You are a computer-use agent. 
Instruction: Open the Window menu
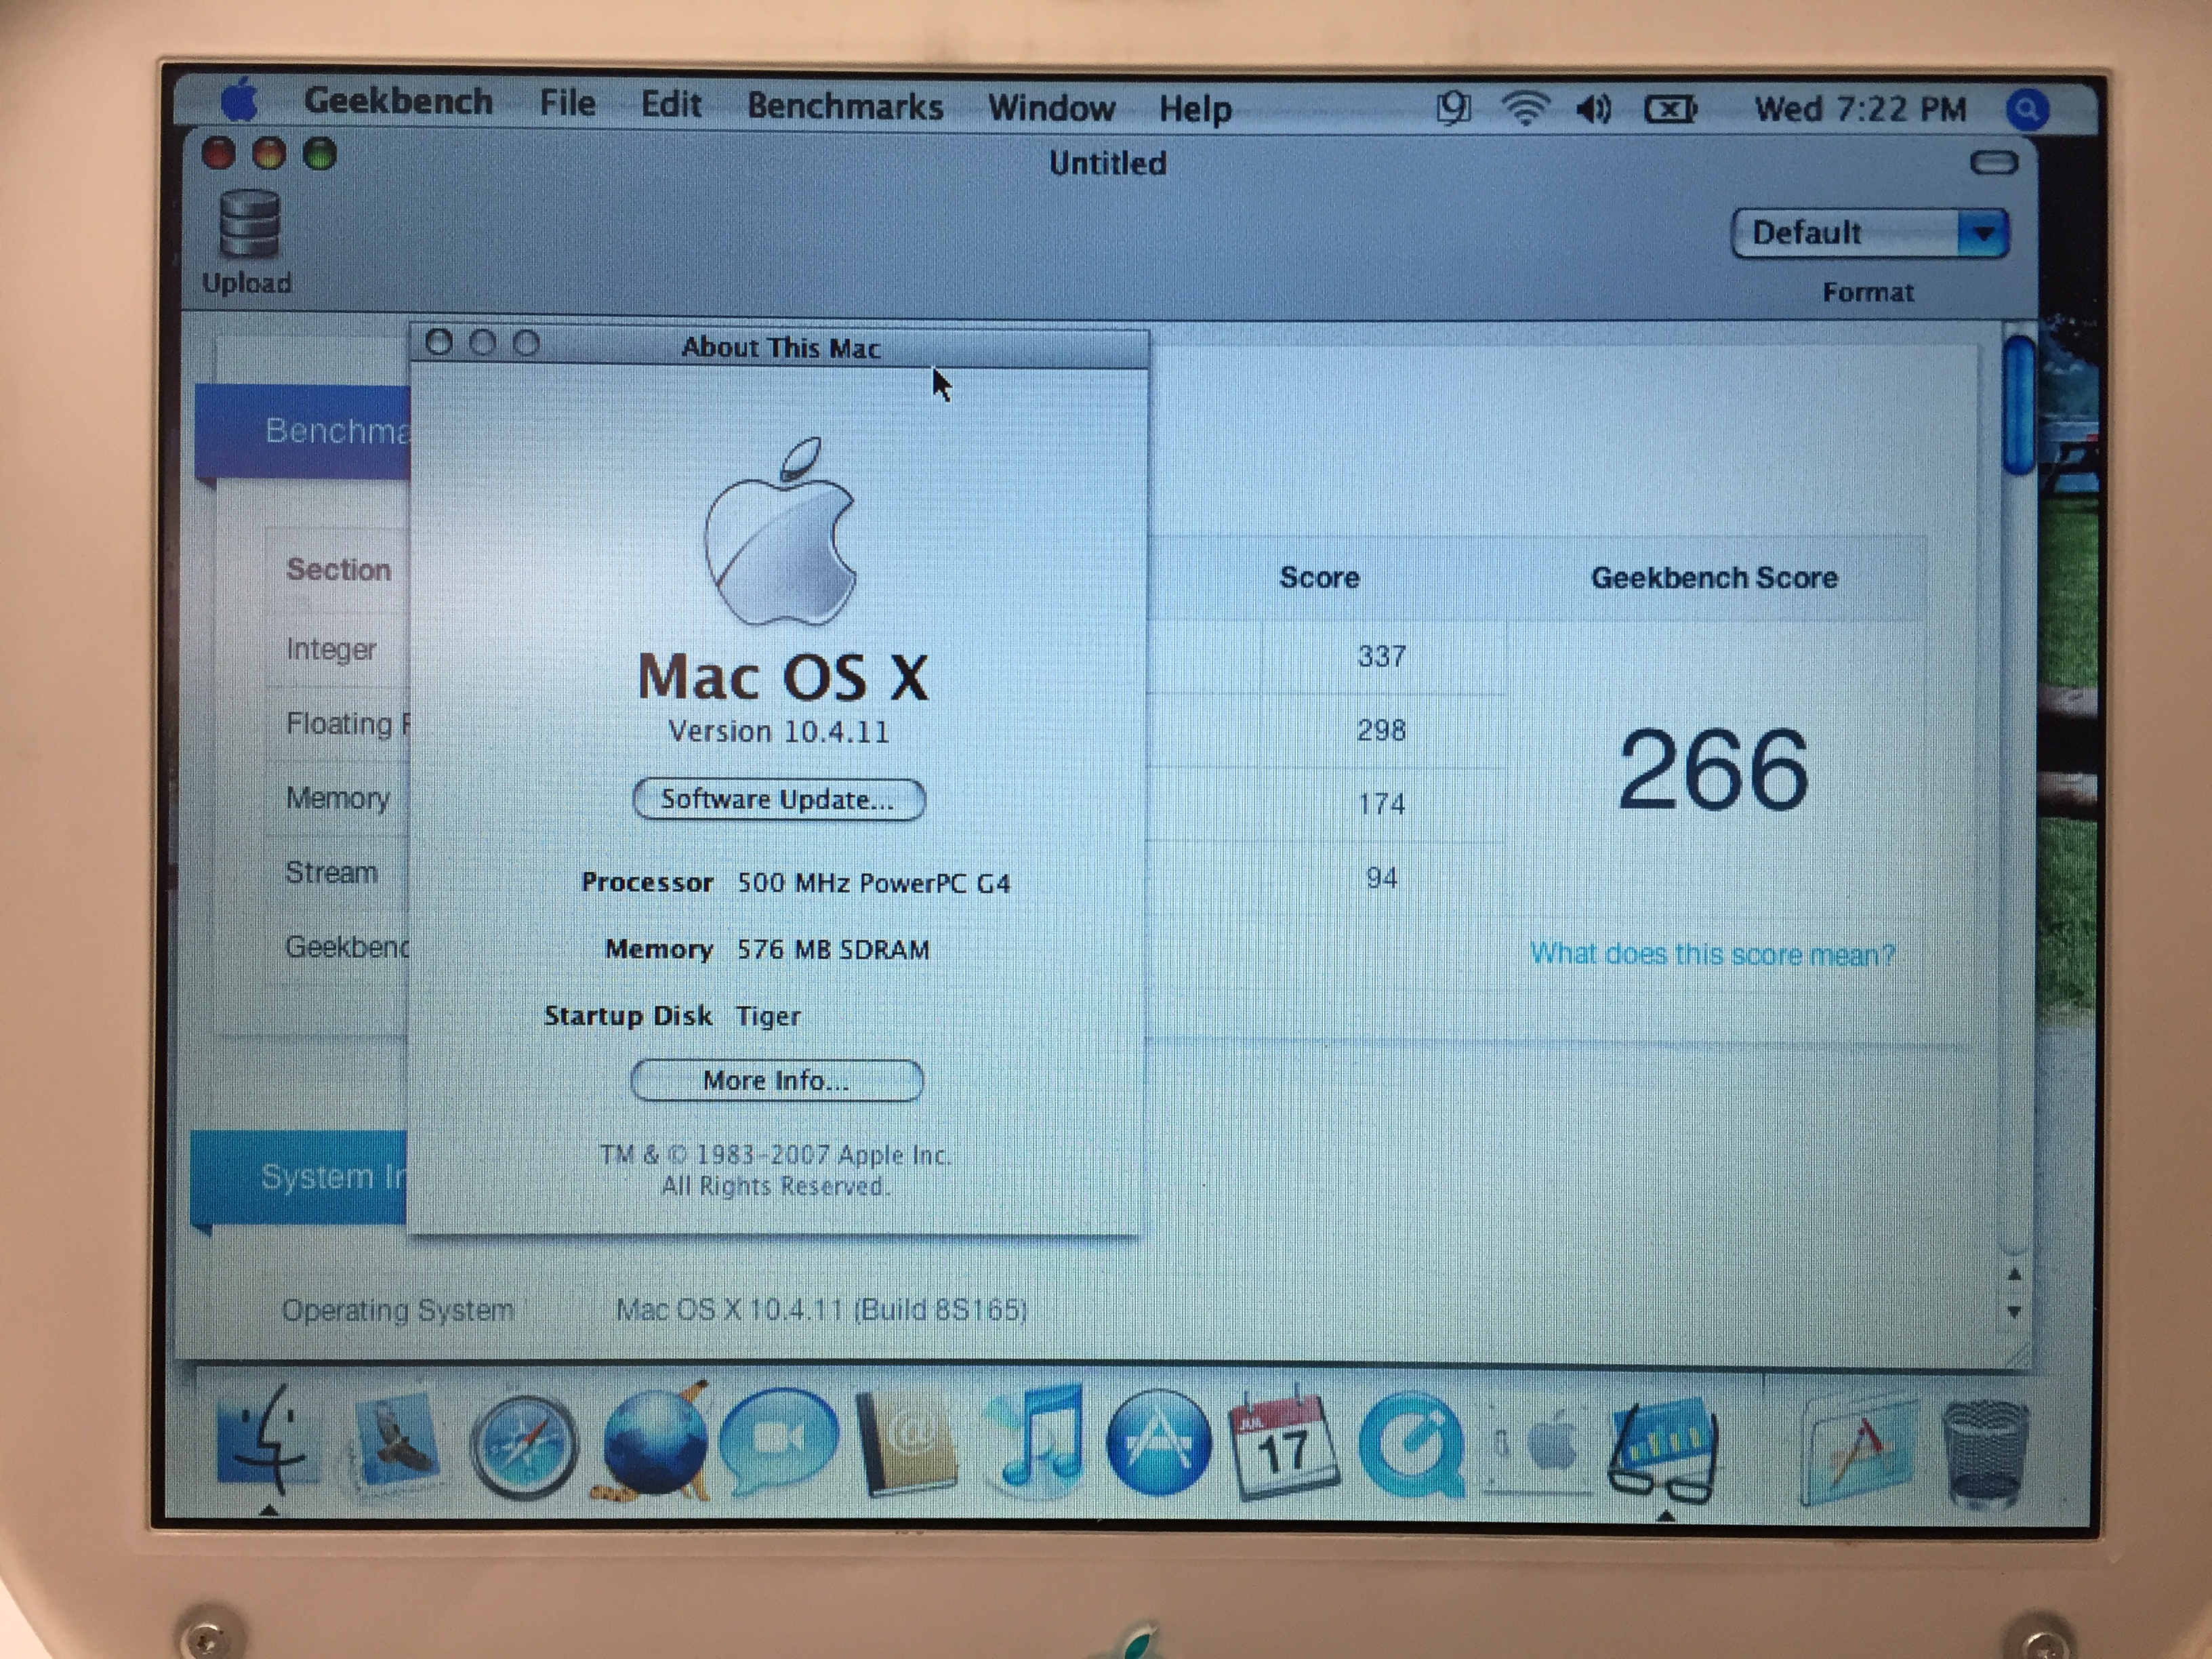[1051, 107]
